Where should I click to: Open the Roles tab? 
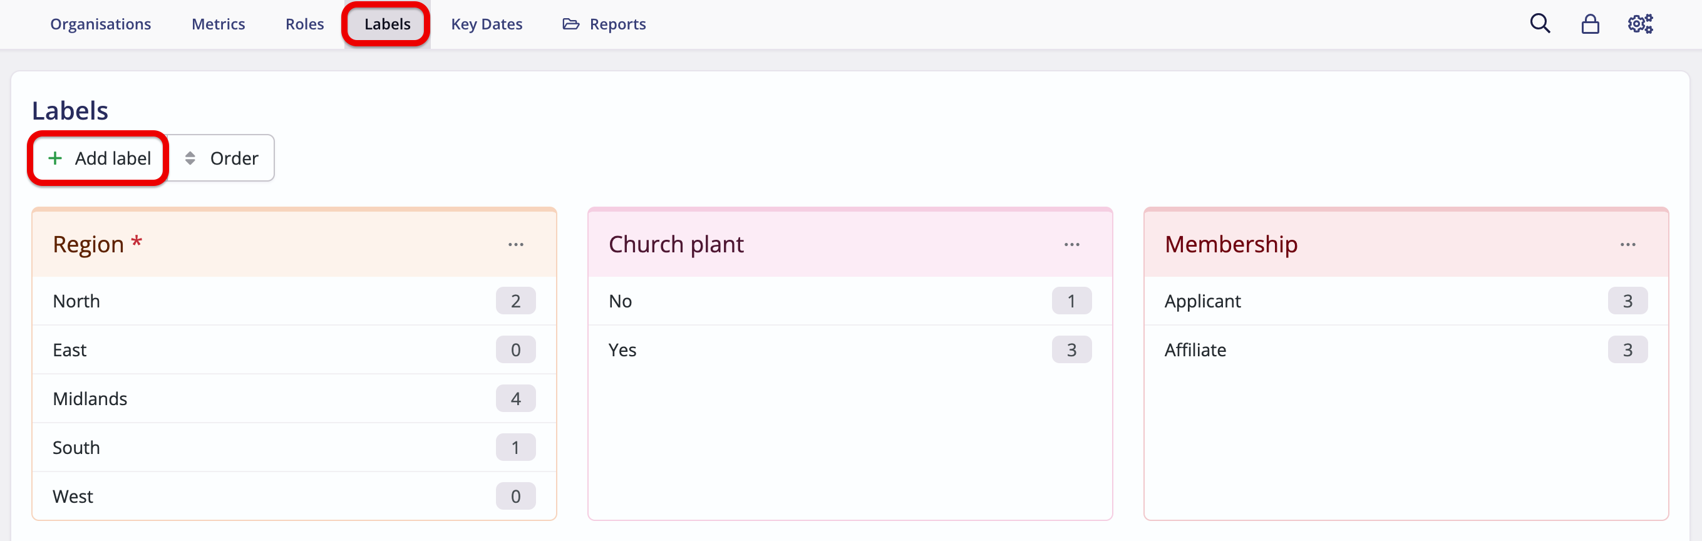pos(304,24)
